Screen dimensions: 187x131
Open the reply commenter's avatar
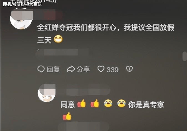tap(47, 93)
